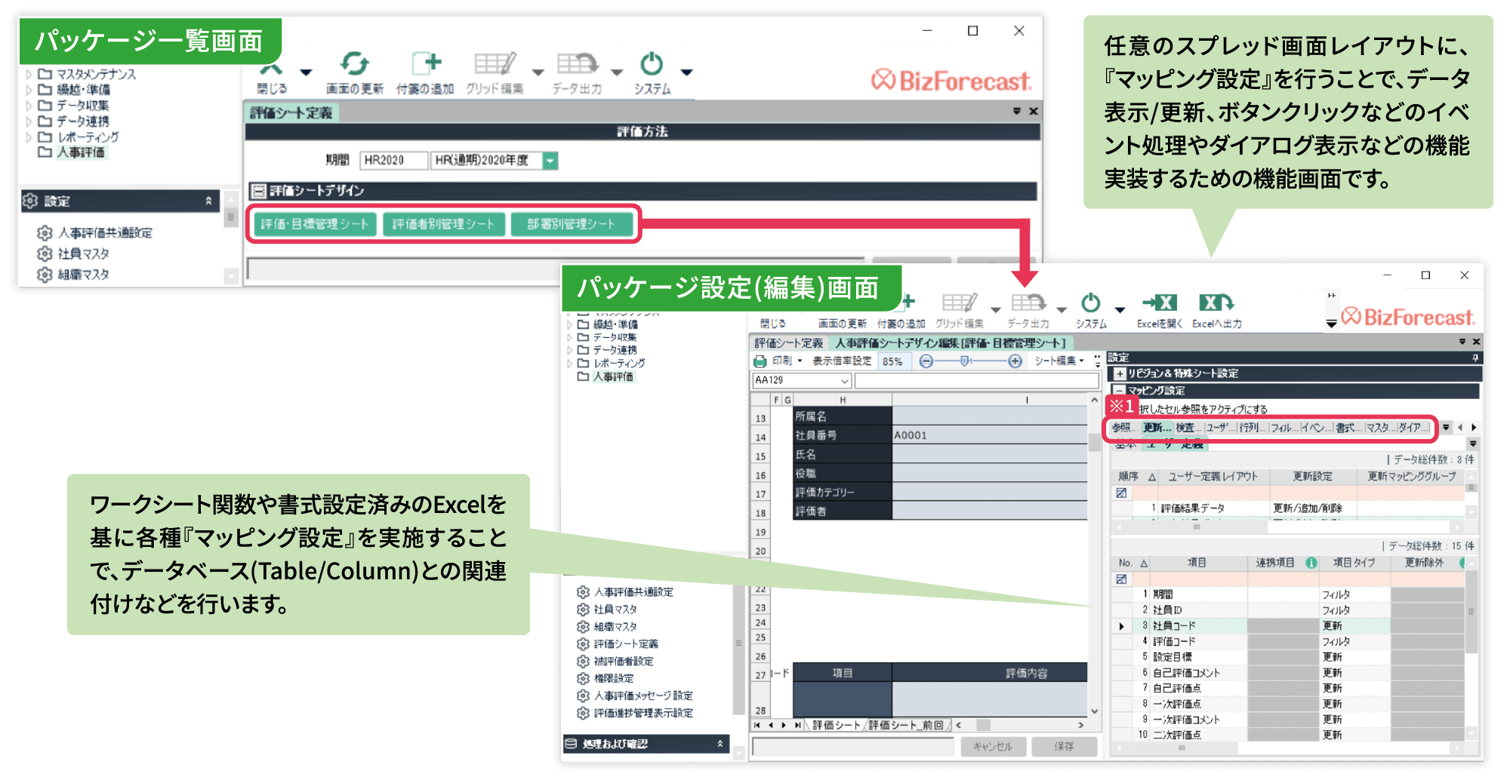Select the 評価シート sheet tab

[x=837, y=725]
